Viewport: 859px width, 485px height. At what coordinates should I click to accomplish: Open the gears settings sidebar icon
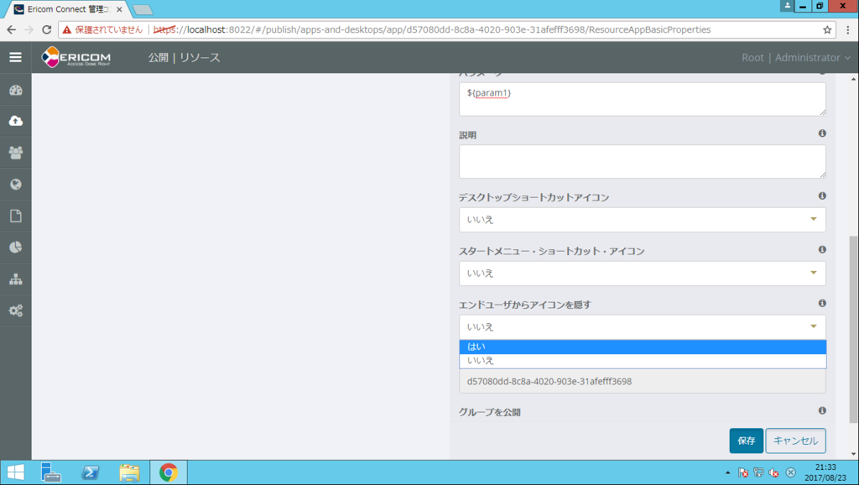pos(15,310)
